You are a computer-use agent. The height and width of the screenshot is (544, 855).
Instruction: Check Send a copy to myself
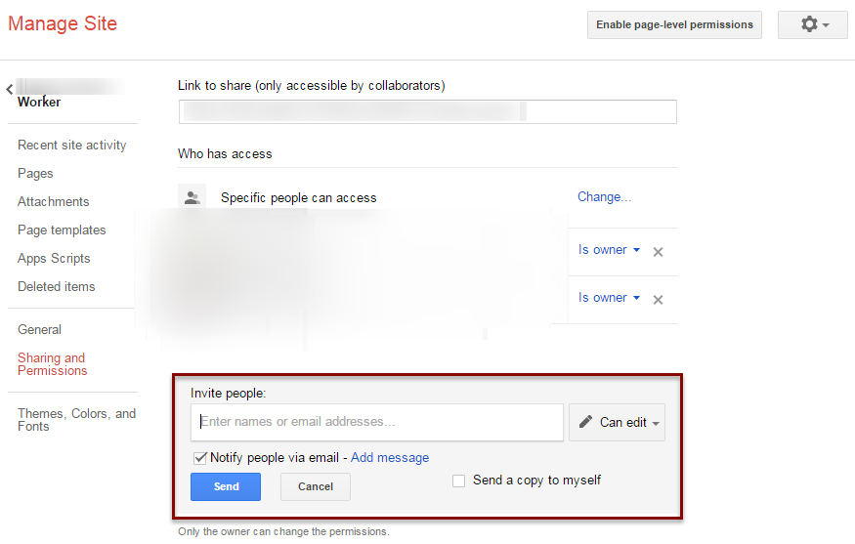(458, 481)
